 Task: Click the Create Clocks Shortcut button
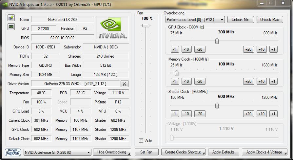[x=183, y=152]
